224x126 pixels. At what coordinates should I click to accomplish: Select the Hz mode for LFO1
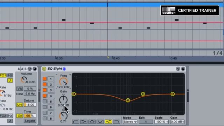pyautogui.click(x=10, y=75)
